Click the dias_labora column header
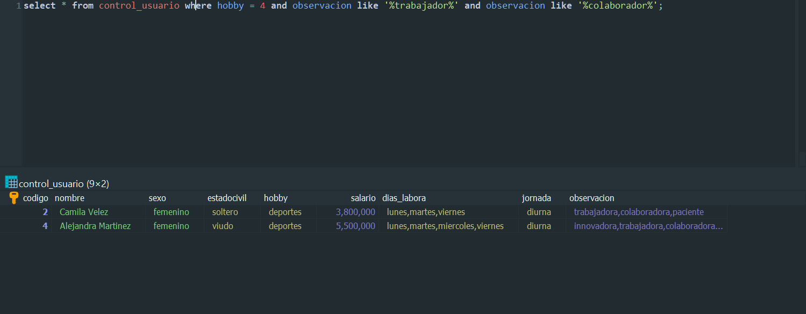 click(x=404, y=198)
